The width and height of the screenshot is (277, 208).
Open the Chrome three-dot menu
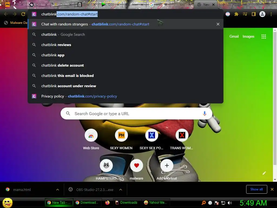pos(271,14)
